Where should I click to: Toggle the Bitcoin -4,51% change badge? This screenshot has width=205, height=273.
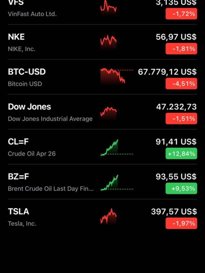tap(181, 84)
